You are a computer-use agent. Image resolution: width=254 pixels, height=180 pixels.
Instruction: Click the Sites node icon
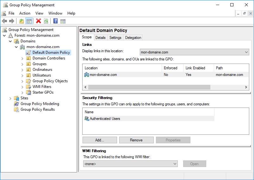click(x=16, y=98)
